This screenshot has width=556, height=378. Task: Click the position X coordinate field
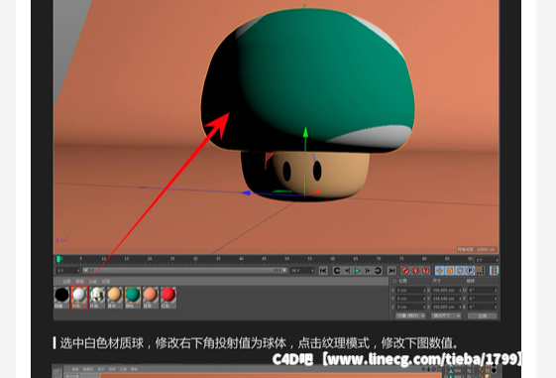click(x=411, y=291)
